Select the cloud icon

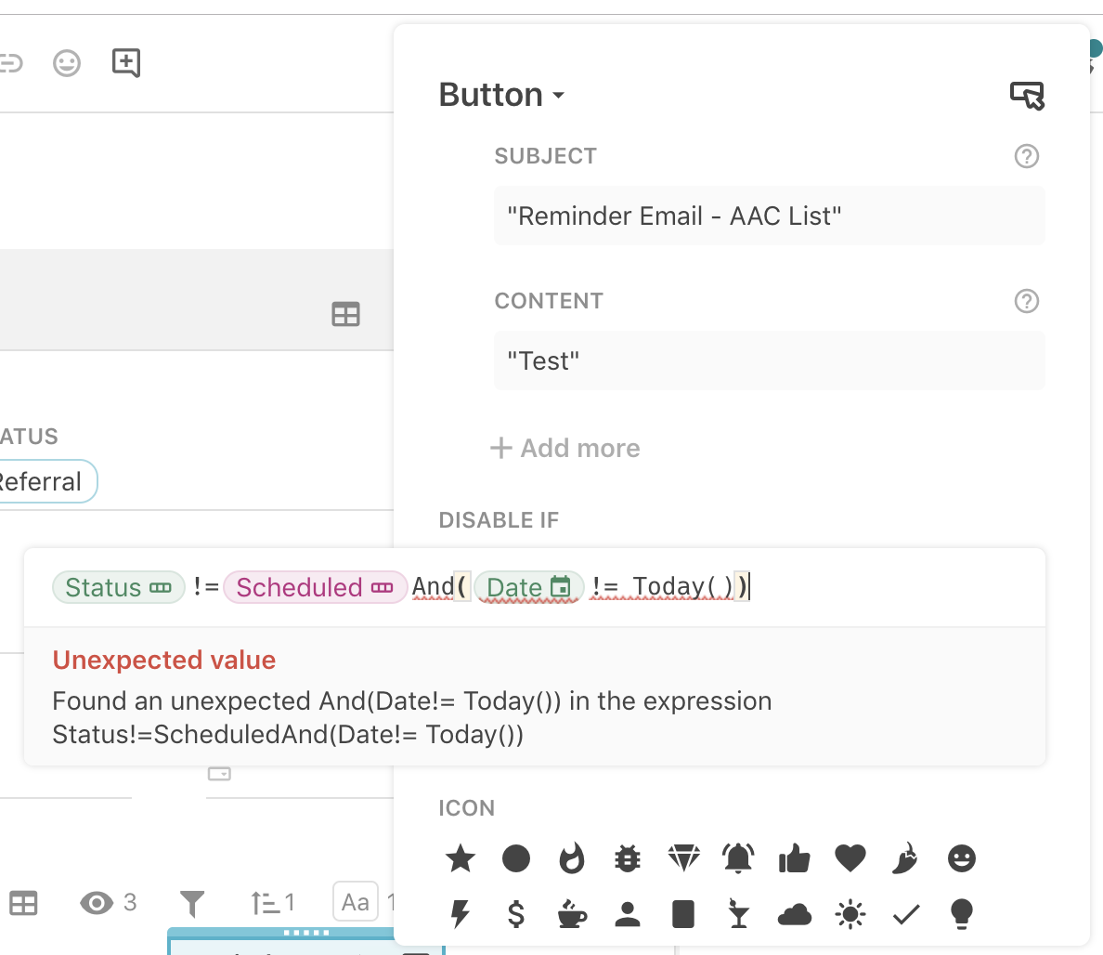(795, 915)
